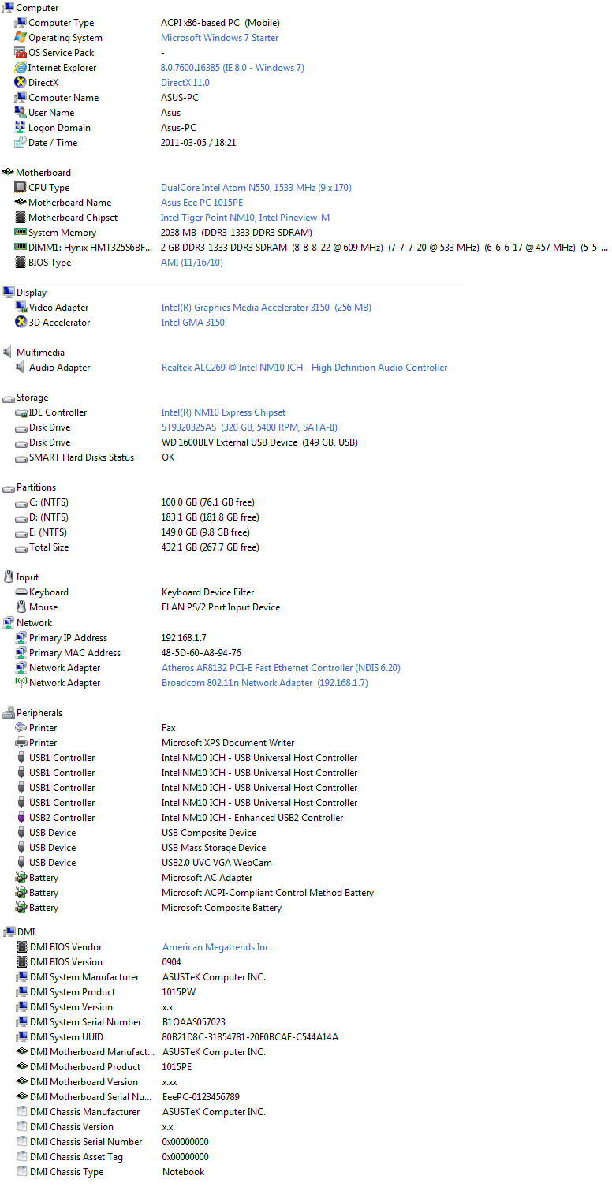Image resolution: width=612 pixels, height=1187 pixels.
Task: Open the Intel Tiger Point NM10 chipset link
Action: (x=245, y=217)
